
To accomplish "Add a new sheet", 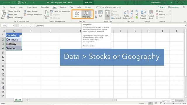I will click(28, 100).
